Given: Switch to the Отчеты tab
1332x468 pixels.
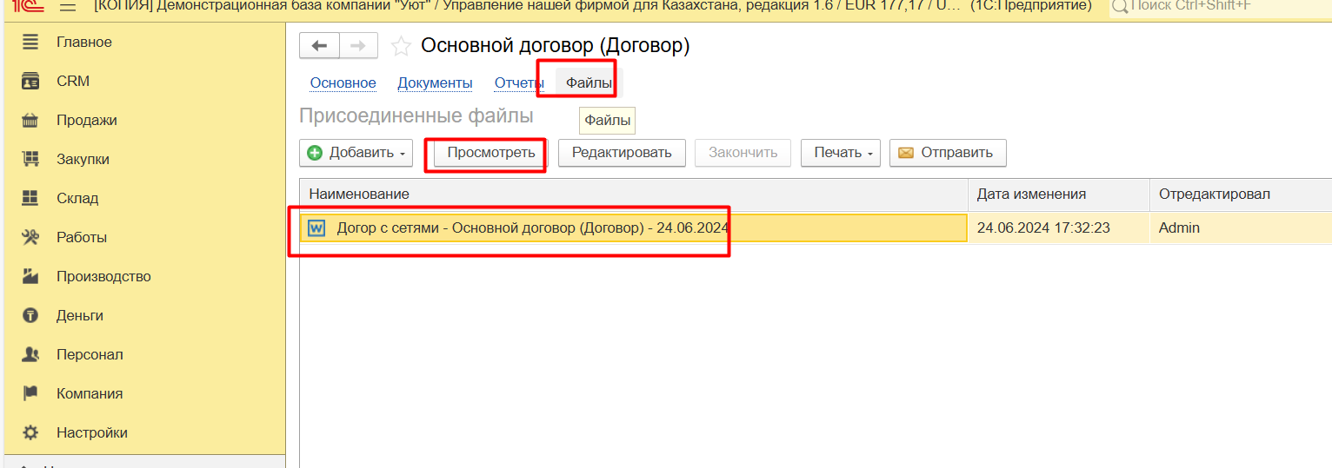Looking at the screenshot, I should click(x=519, y=83).
